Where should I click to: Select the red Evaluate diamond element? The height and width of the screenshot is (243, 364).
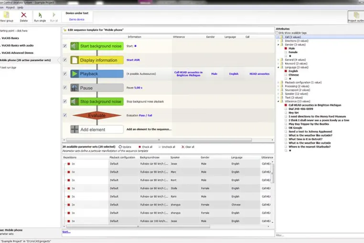click(x=97, y=115)
